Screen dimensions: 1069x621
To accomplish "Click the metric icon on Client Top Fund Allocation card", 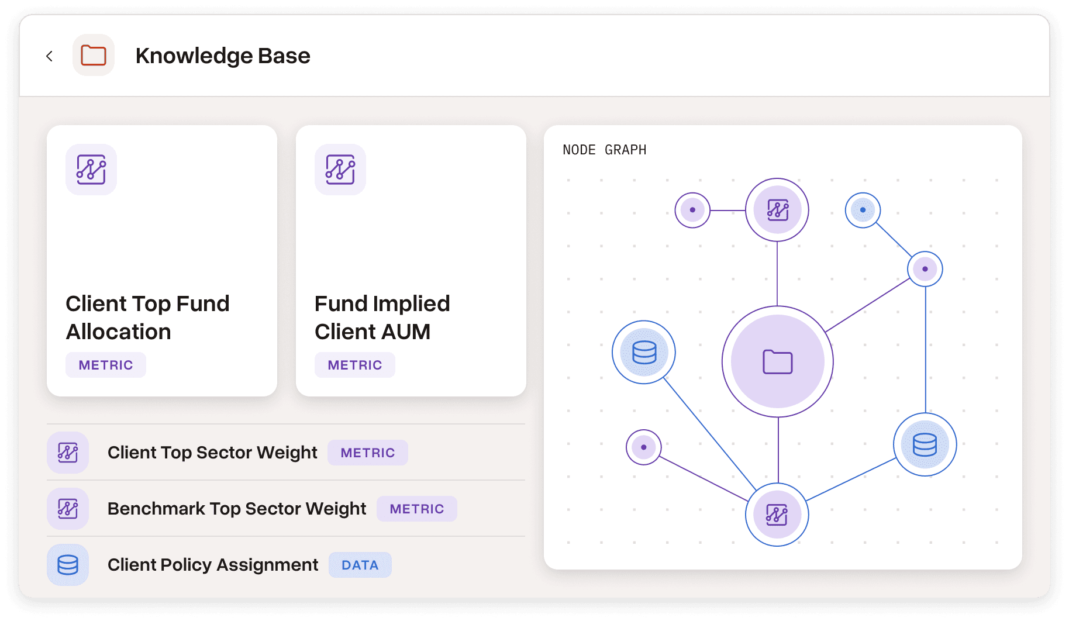I will pyautogui.click(x=91, y=170).
